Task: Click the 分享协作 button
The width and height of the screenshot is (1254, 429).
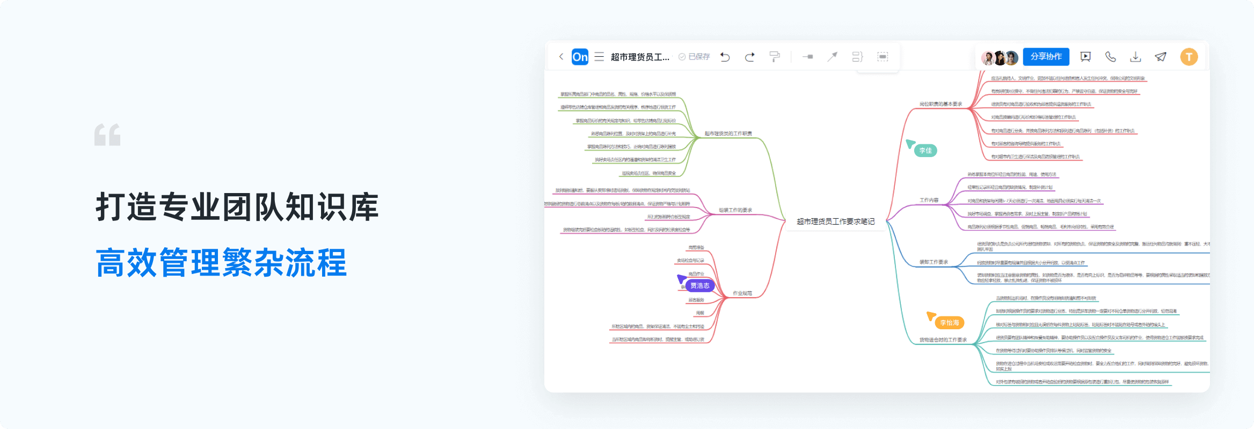Action: (1046, 57)
